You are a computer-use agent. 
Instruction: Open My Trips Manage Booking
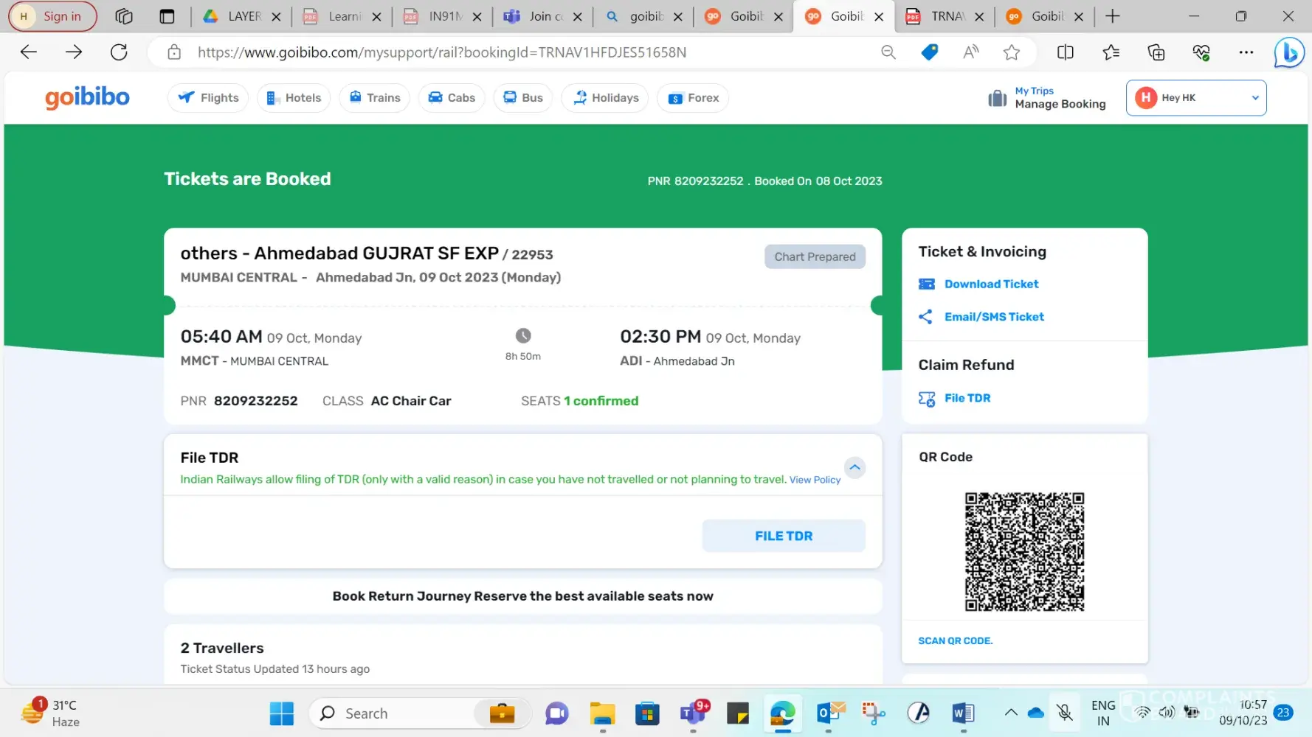pyautogui.click(x=1046, y=98)
